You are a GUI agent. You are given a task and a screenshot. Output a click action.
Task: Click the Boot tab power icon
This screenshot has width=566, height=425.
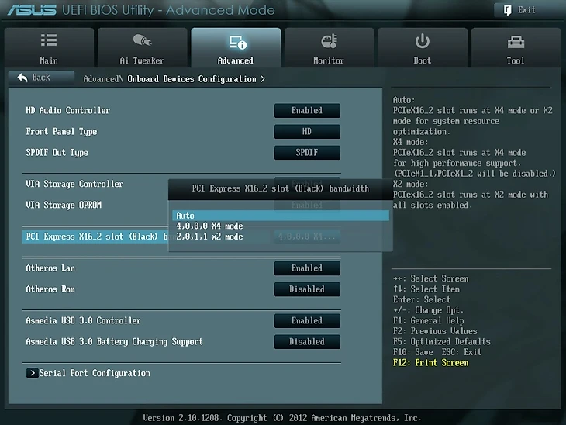(422, 41)
